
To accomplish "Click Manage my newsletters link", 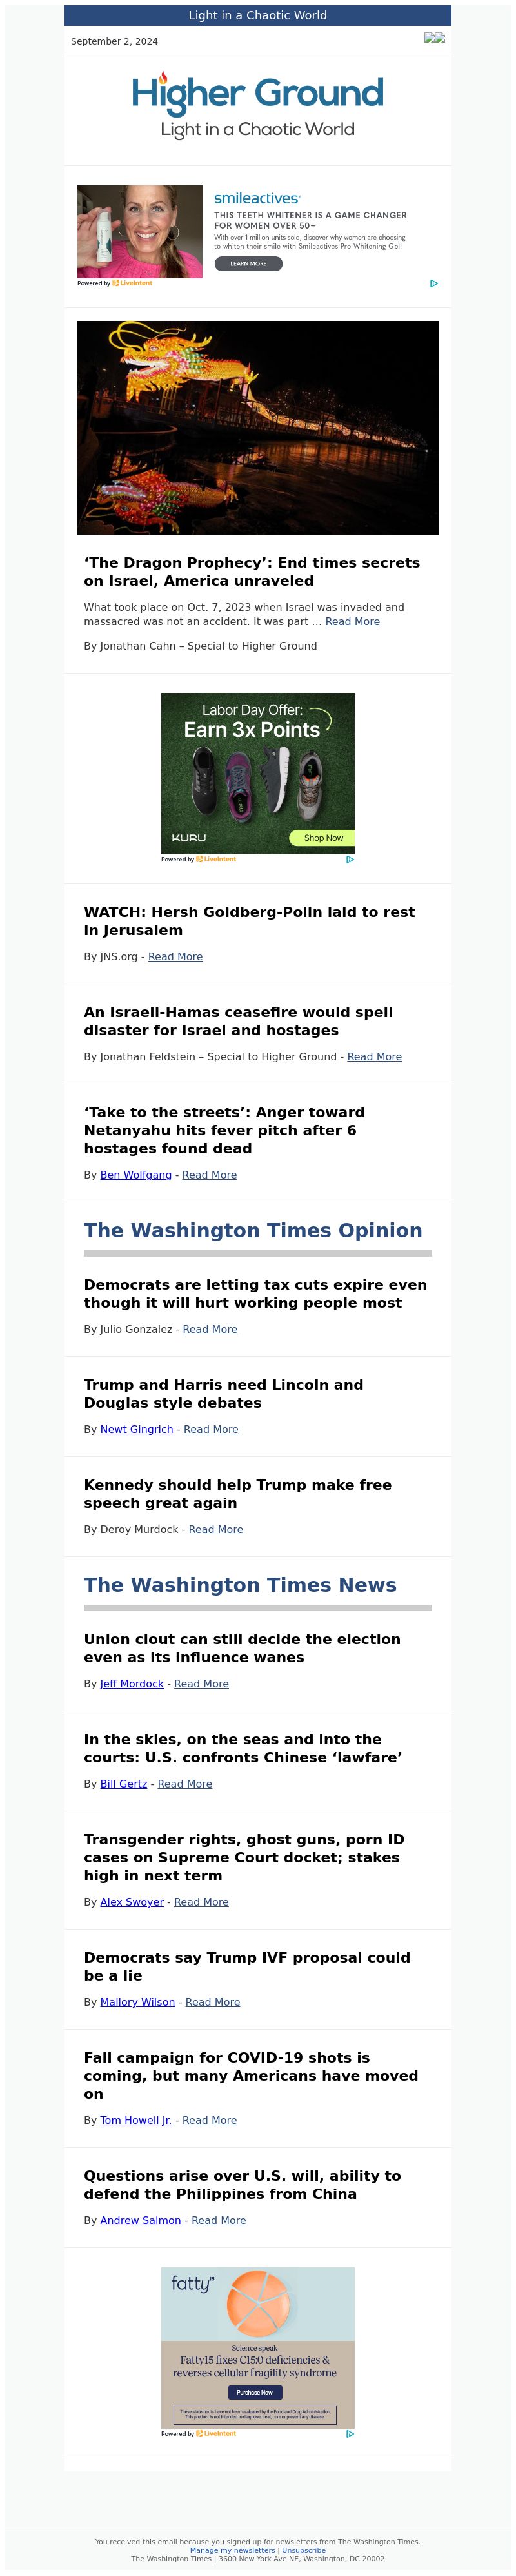I will point(233,2550).
